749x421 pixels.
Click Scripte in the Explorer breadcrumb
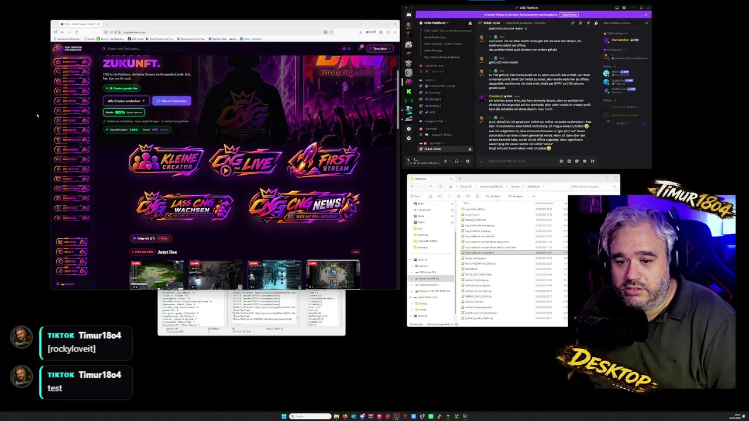click(516, 187)
